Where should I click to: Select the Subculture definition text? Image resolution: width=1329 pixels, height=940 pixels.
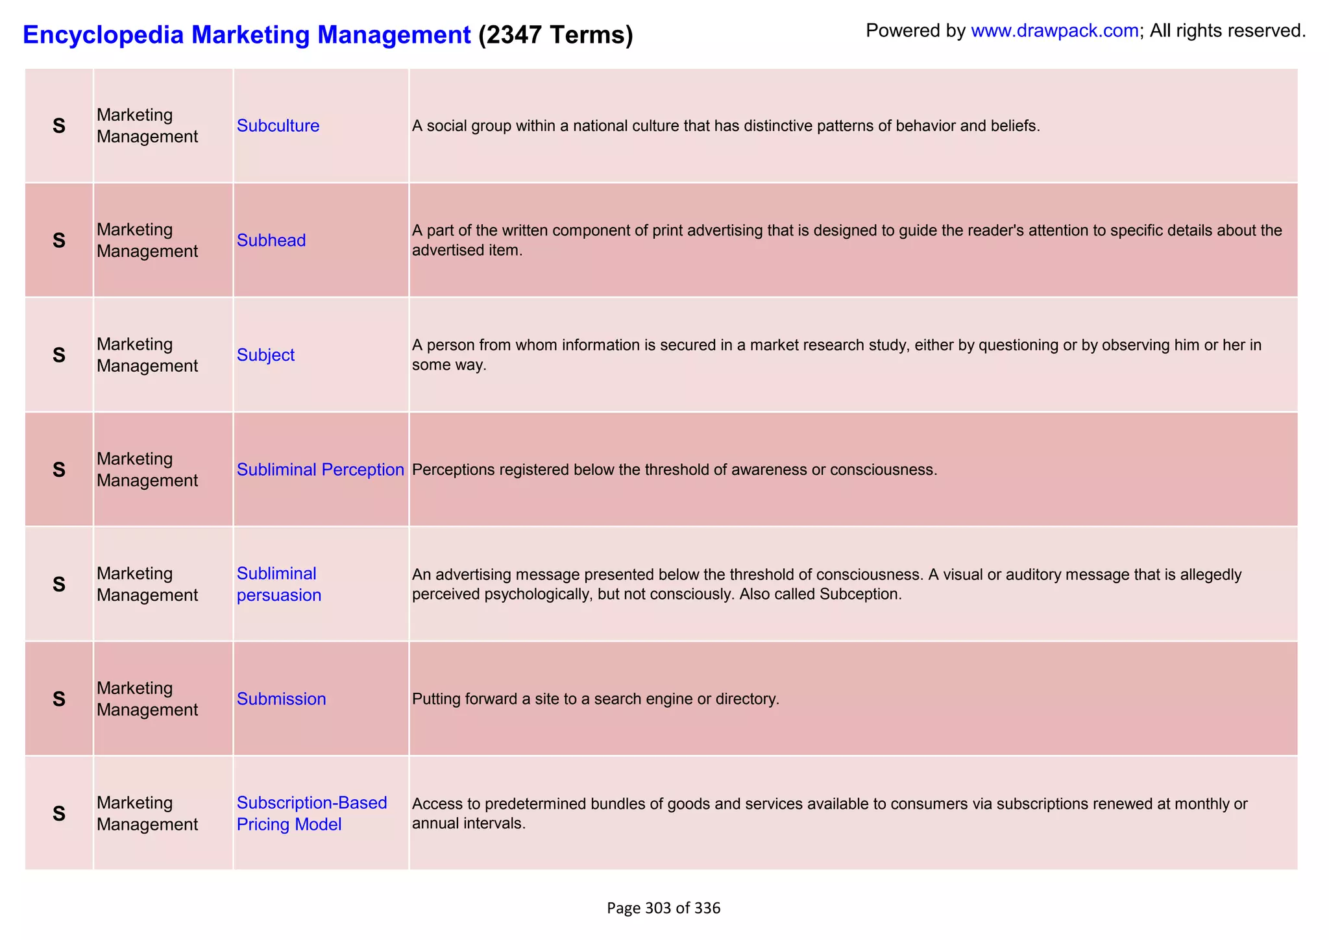(726, 126)
